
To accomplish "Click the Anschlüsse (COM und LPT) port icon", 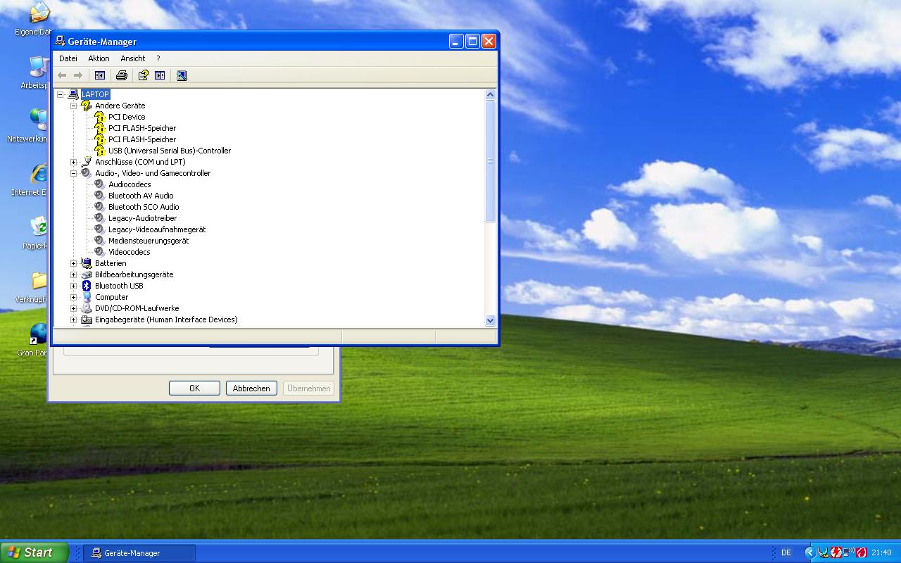I will (86, 162).
